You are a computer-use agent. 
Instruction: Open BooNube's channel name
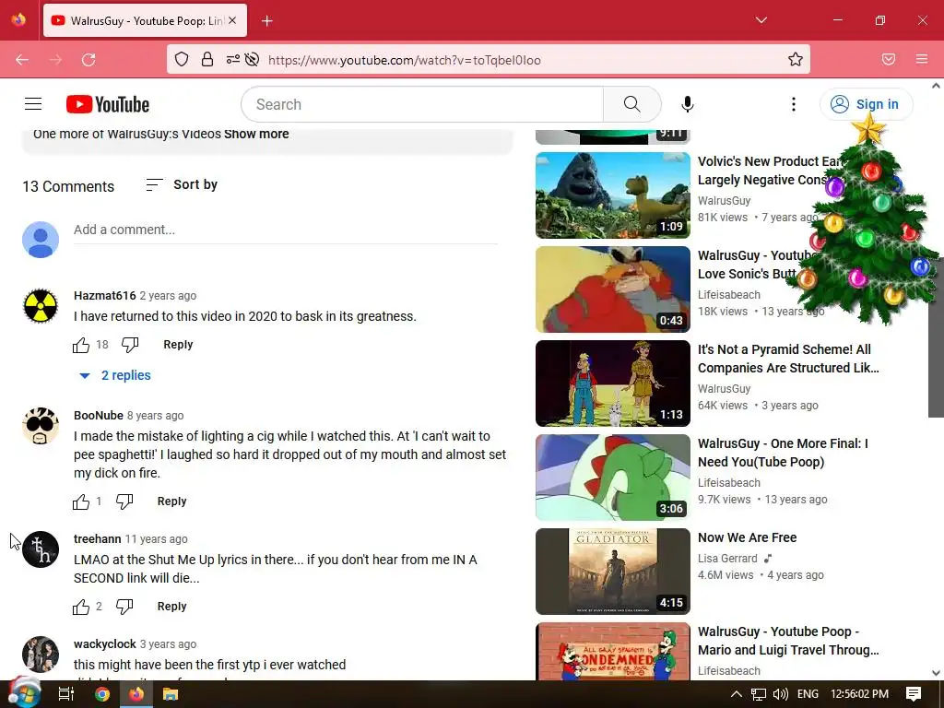coord(98,416)
